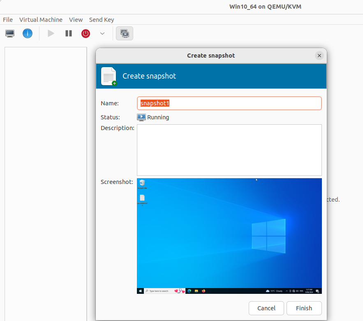Click the Running status monitor icon

coord(141,117)
